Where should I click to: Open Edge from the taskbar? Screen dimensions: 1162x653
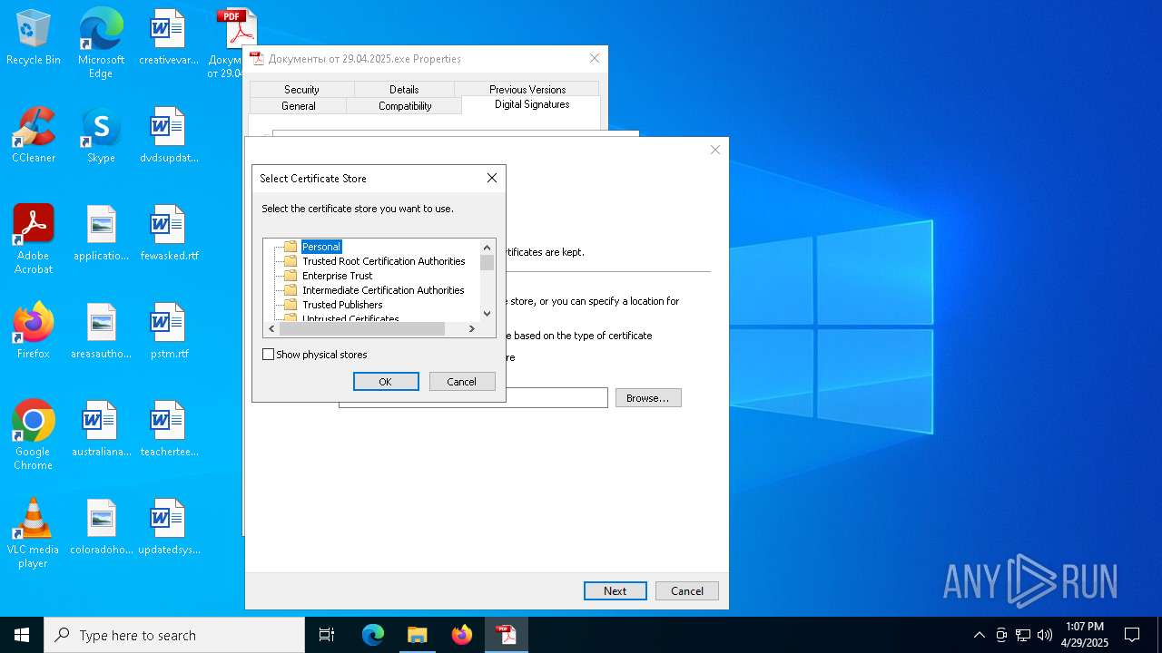(373, 635)
